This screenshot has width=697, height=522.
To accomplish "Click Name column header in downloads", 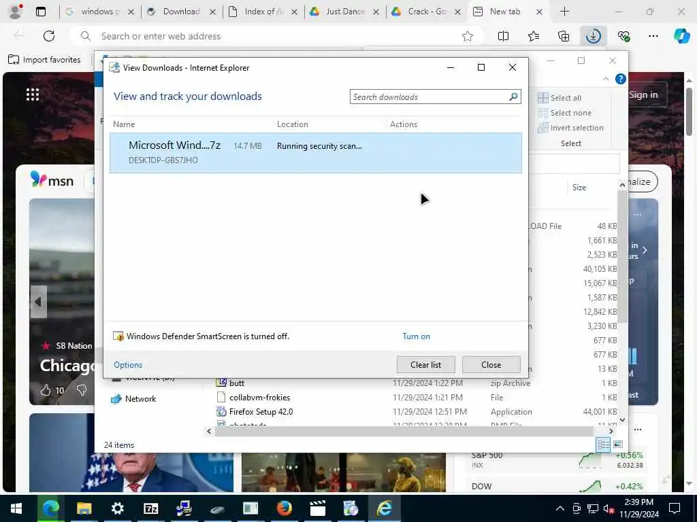I will [x=124, y=124].
